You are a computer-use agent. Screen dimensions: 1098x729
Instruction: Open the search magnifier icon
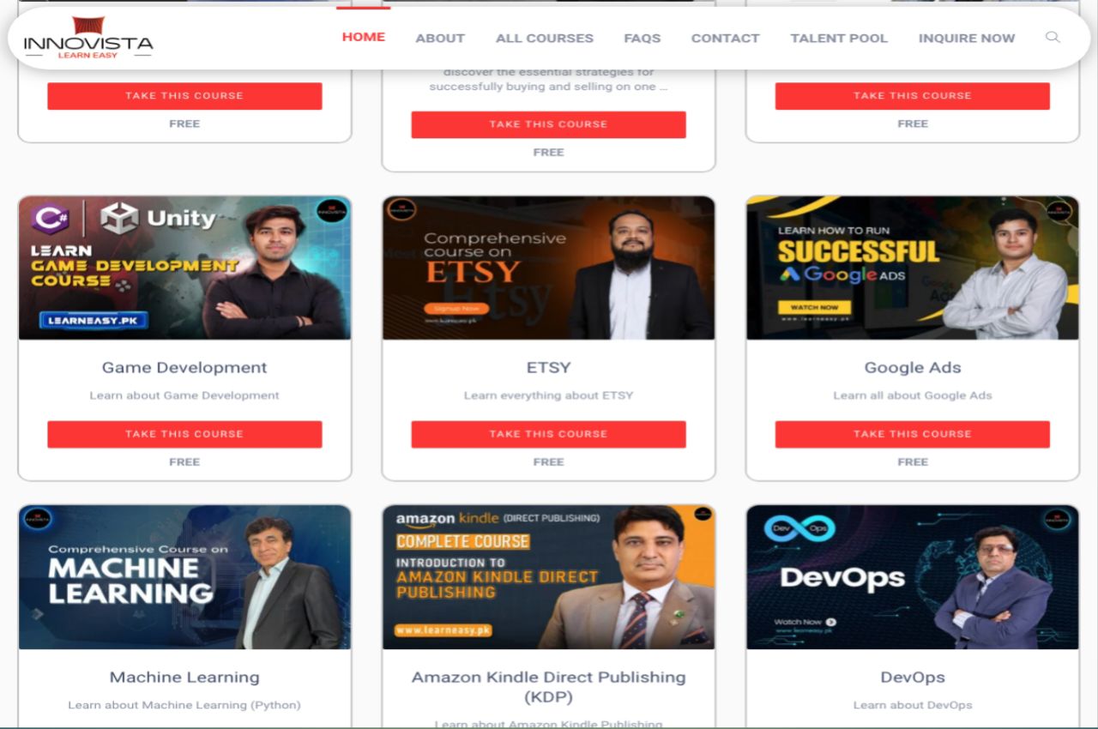pos(1053,37)
